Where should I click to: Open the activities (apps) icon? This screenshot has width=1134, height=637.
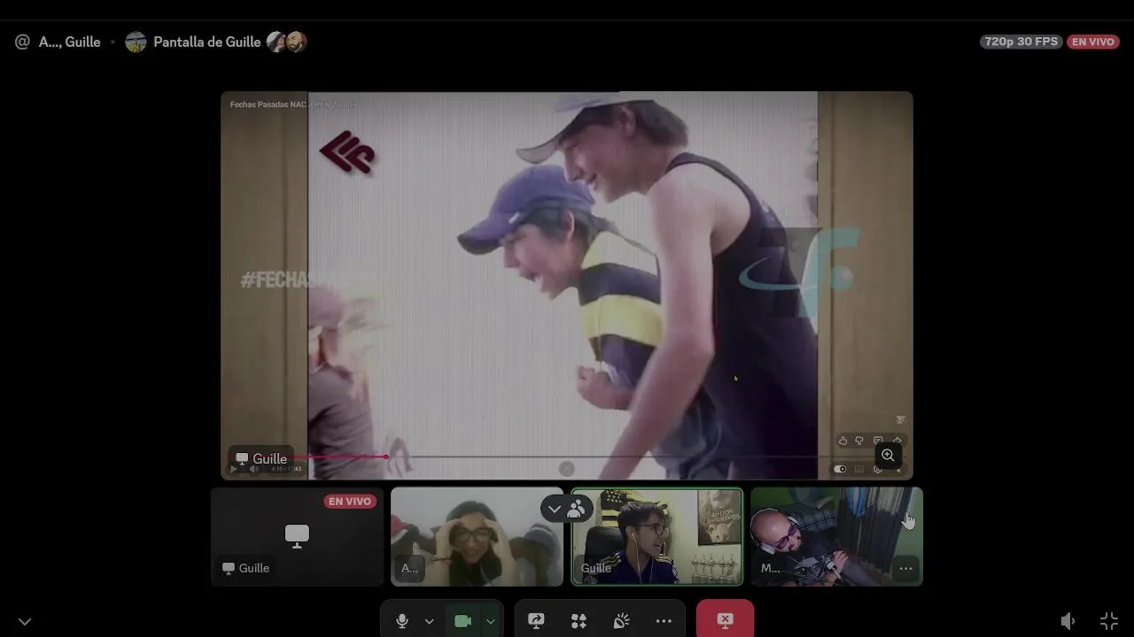point(579,621)
